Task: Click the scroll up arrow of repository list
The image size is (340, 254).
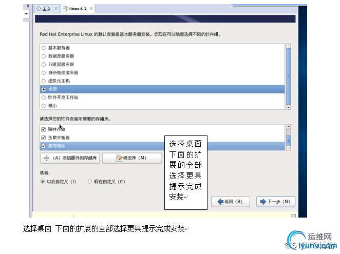Action: (x=289, y=127)
